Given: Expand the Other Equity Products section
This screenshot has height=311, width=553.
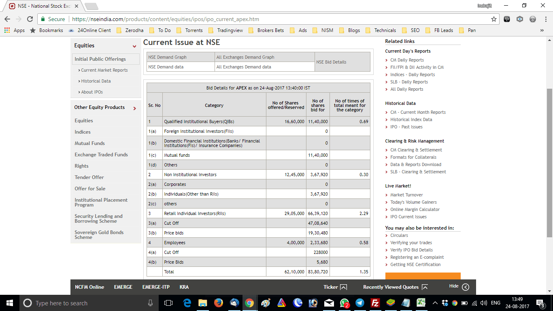Looking at the screenshot, I should pos(134,108).
